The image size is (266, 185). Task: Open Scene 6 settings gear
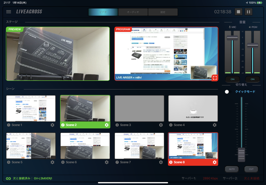106,162
